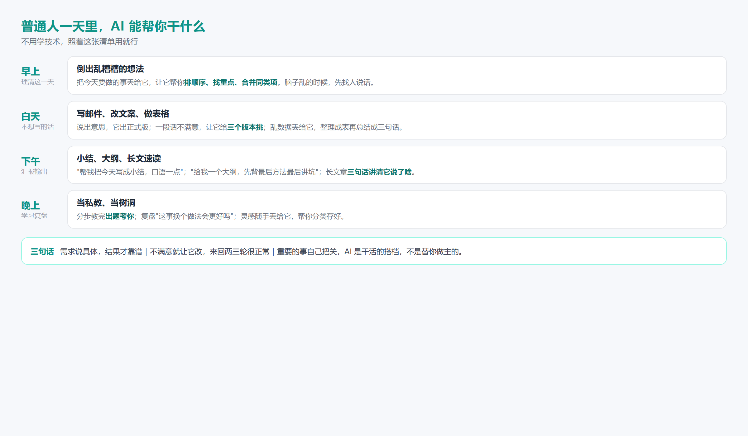Select the 晚上 time label
The width and height of the screenshot is (748, 436).
[31, 206]
